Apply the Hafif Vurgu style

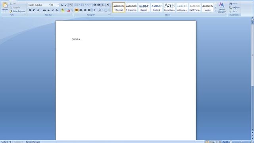coord(195,8)
